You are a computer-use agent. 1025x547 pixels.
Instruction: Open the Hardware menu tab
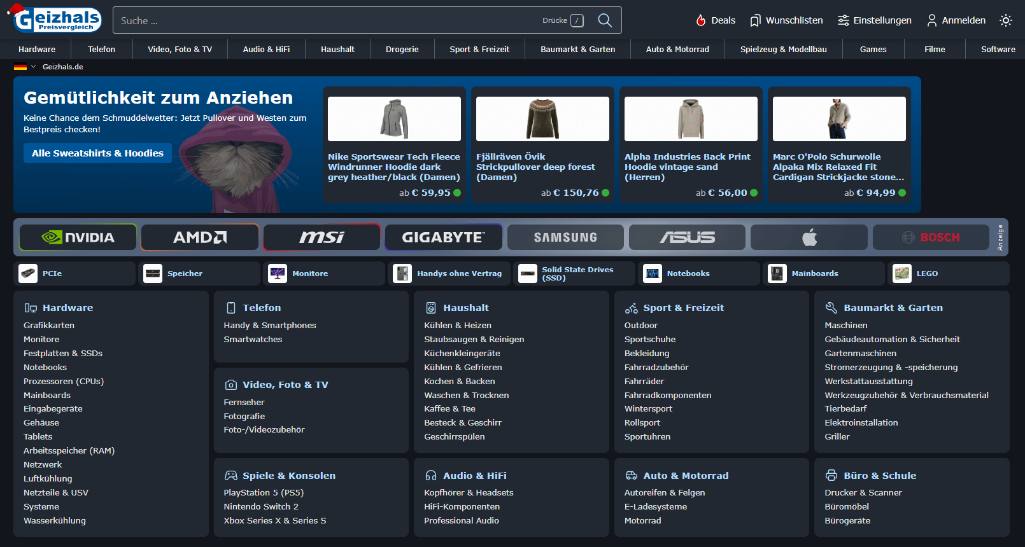click(x=37, y=49)
